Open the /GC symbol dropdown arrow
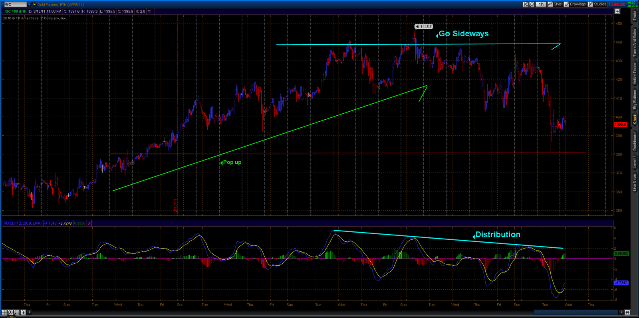Viewport: 639px width, 318px height. pos(29,4)
